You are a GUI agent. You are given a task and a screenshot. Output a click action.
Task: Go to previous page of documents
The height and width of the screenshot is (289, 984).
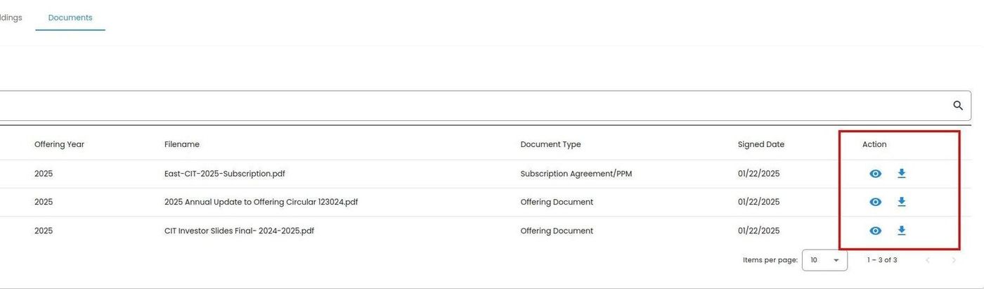tap(928, 260)
